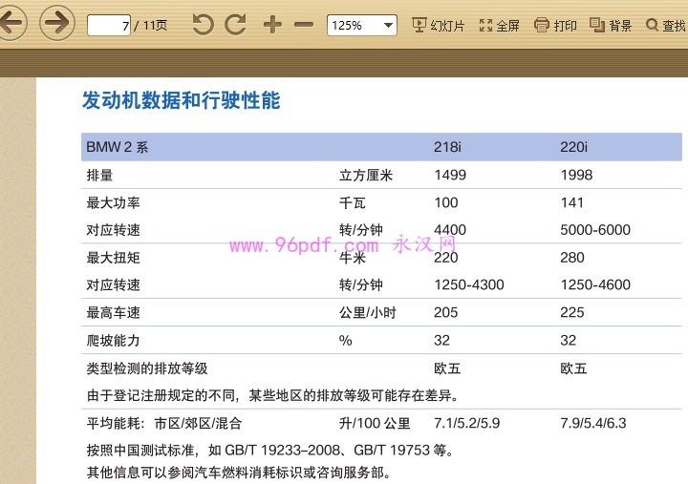Viewport: 688px width, 484px height.
Task: Select the 排量 row label
Action: (99, 175)
